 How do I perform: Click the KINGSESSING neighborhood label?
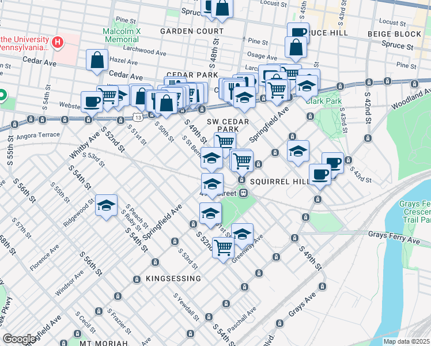click(173, 279)
